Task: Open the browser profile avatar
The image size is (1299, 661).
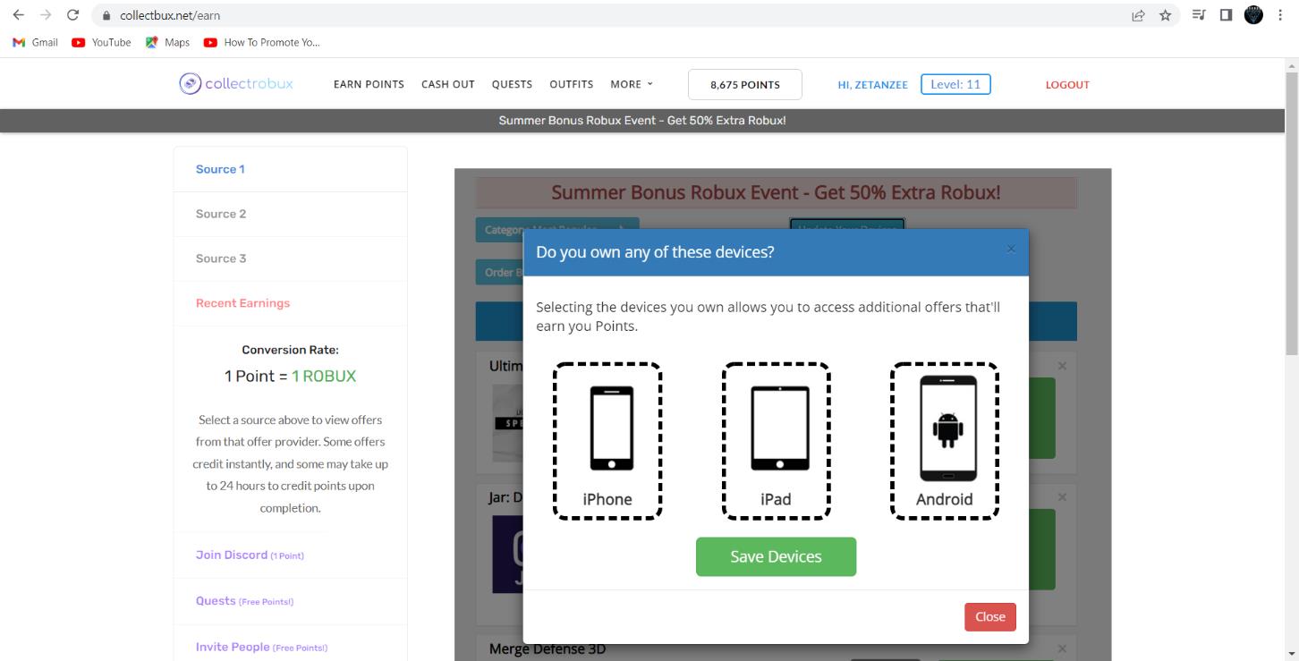Action: pyautogui.click(x=1253, y=15)
